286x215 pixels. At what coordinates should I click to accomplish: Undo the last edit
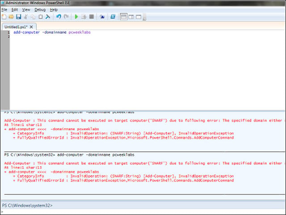point(59,17)
